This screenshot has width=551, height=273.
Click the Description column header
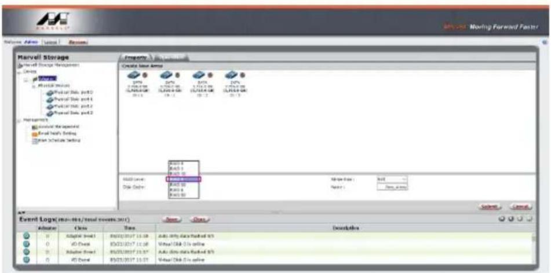(x=345, y=228)
